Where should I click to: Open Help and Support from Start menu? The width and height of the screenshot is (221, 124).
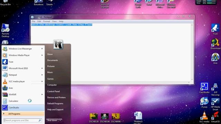click(55, 110)
